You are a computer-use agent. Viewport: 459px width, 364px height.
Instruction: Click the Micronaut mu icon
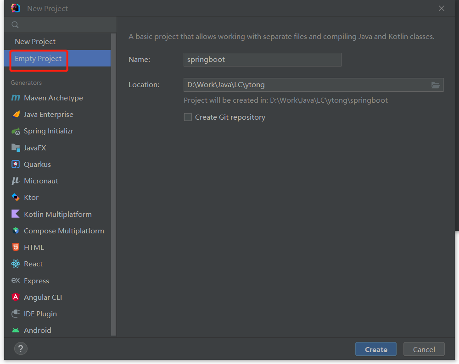coord(16,181)
